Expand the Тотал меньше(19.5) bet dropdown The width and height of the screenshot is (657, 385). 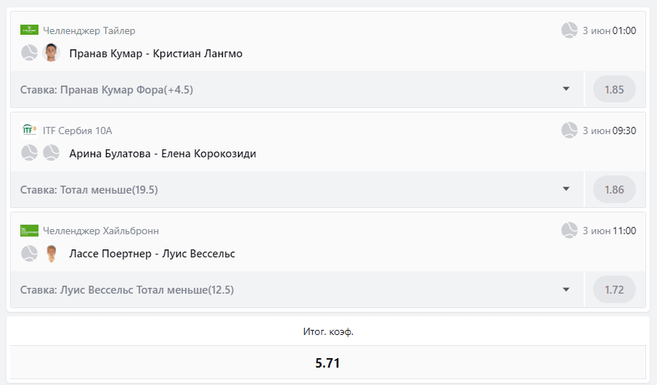click(x=566, y=189)
